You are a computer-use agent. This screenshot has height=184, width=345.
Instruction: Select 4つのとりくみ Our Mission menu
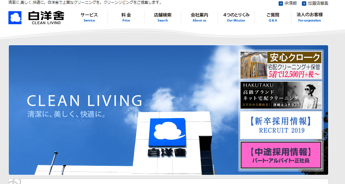click(x=236, y=17)
